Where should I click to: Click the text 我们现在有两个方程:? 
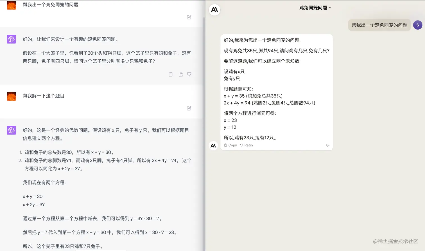pyautogui.click(x=44, y=183)
